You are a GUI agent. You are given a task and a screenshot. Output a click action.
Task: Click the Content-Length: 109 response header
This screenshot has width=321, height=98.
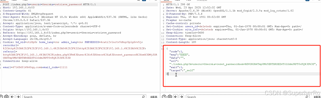click(x=181, y=42)
